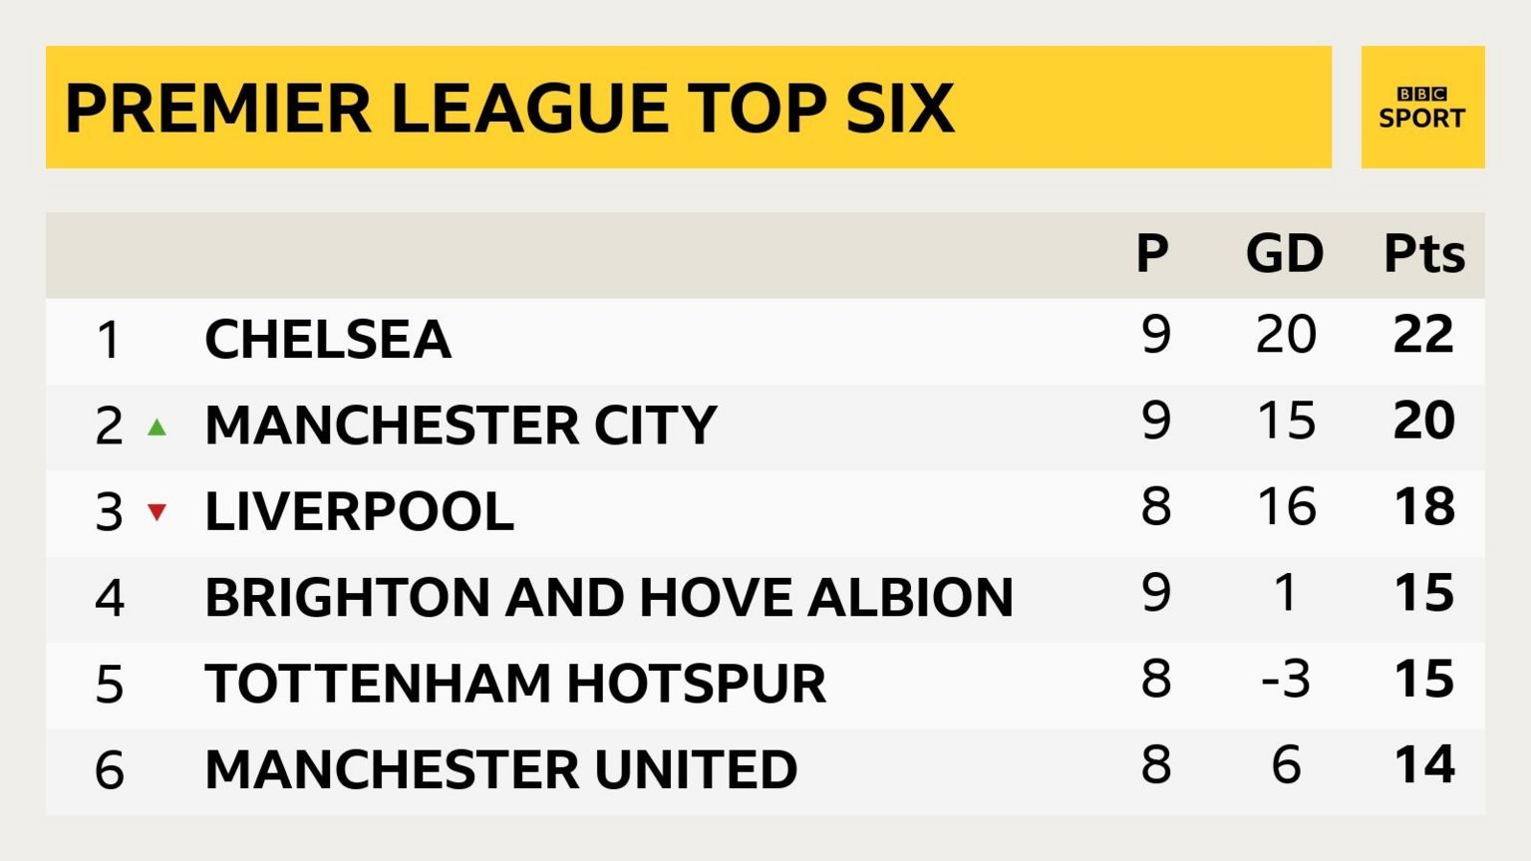
Task: Click Chelsea's 22 points value
Action: pyautogui.click(x=1423, y=335)
